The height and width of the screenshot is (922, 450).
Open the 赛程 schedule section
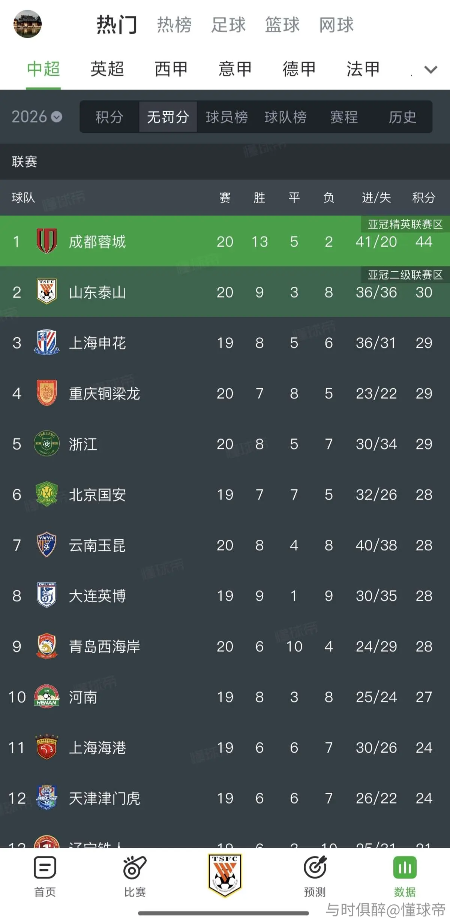point(344,117)
